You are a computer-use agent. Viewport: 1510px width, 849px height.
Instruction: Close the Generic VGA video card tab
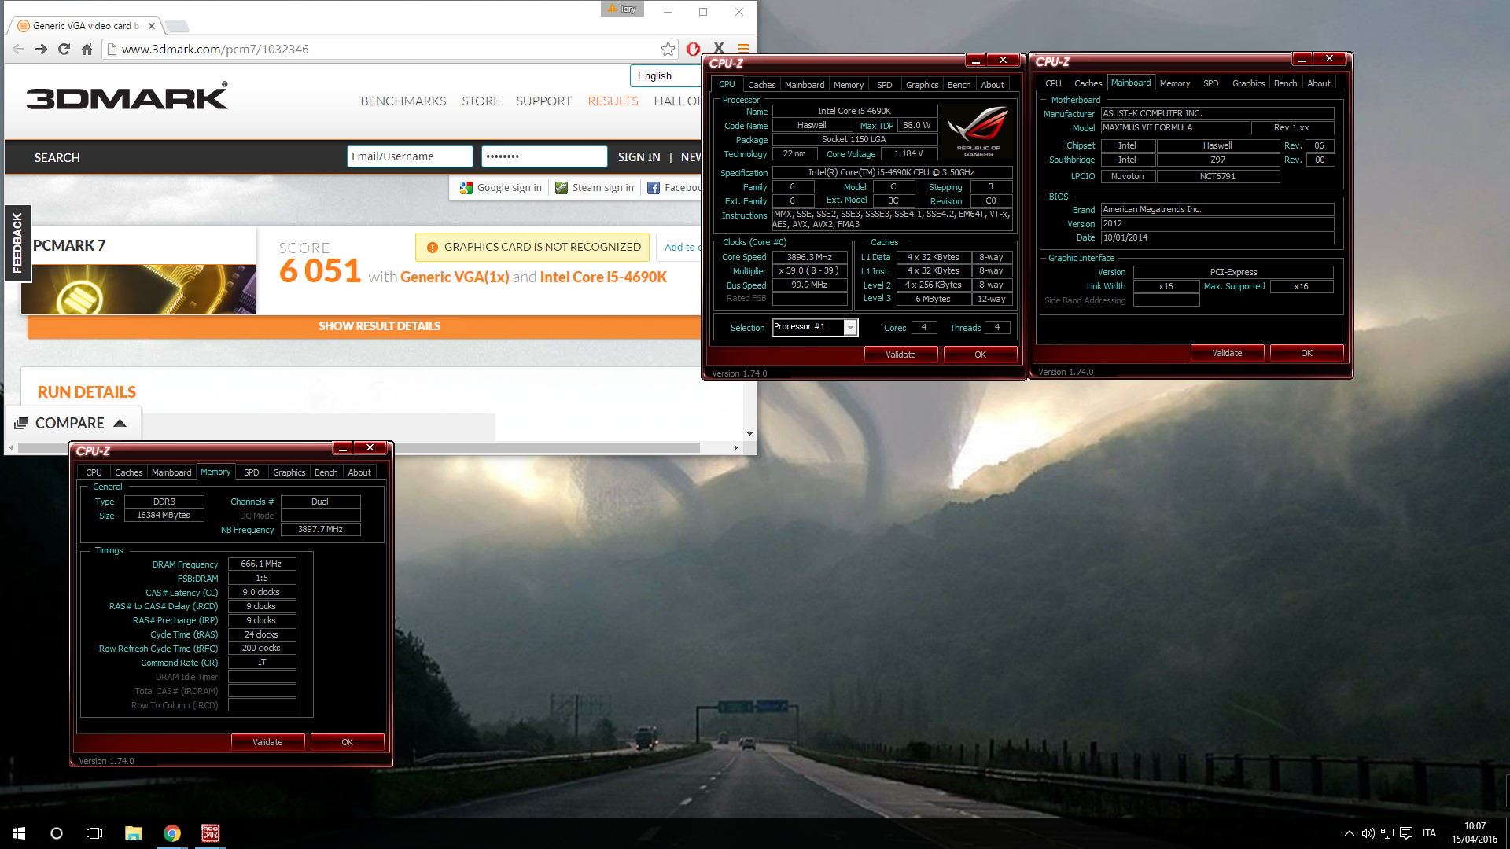[x=152, y=26]
